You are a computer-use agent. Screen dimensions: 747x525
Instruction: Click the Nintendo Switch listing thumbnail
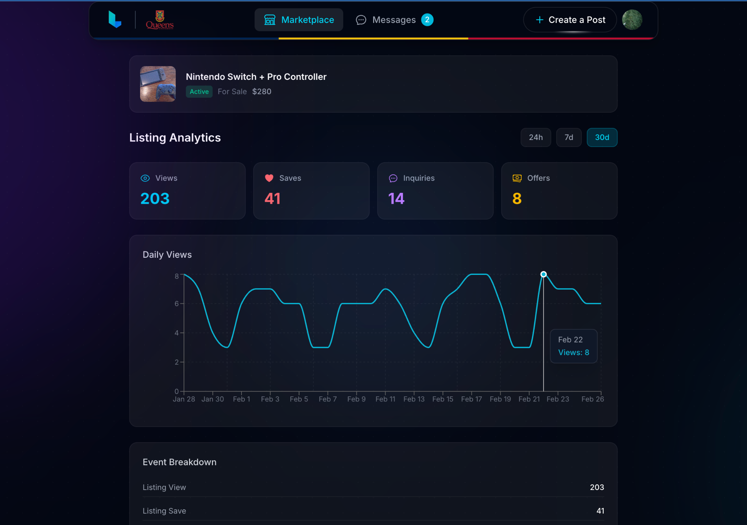pos(158,84)
